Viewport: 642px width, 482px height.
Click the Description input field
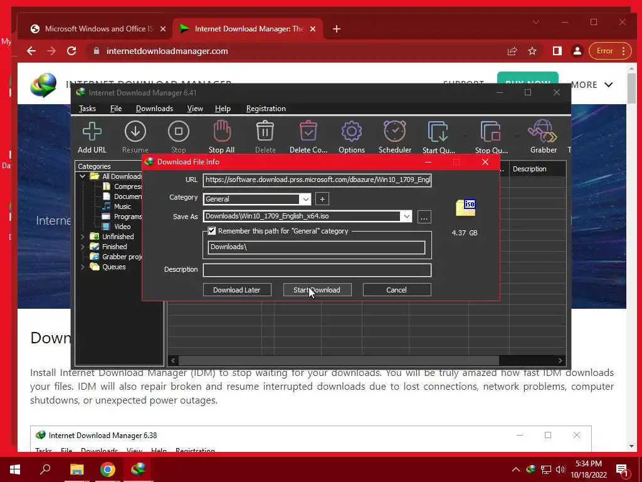pos(317,270)
